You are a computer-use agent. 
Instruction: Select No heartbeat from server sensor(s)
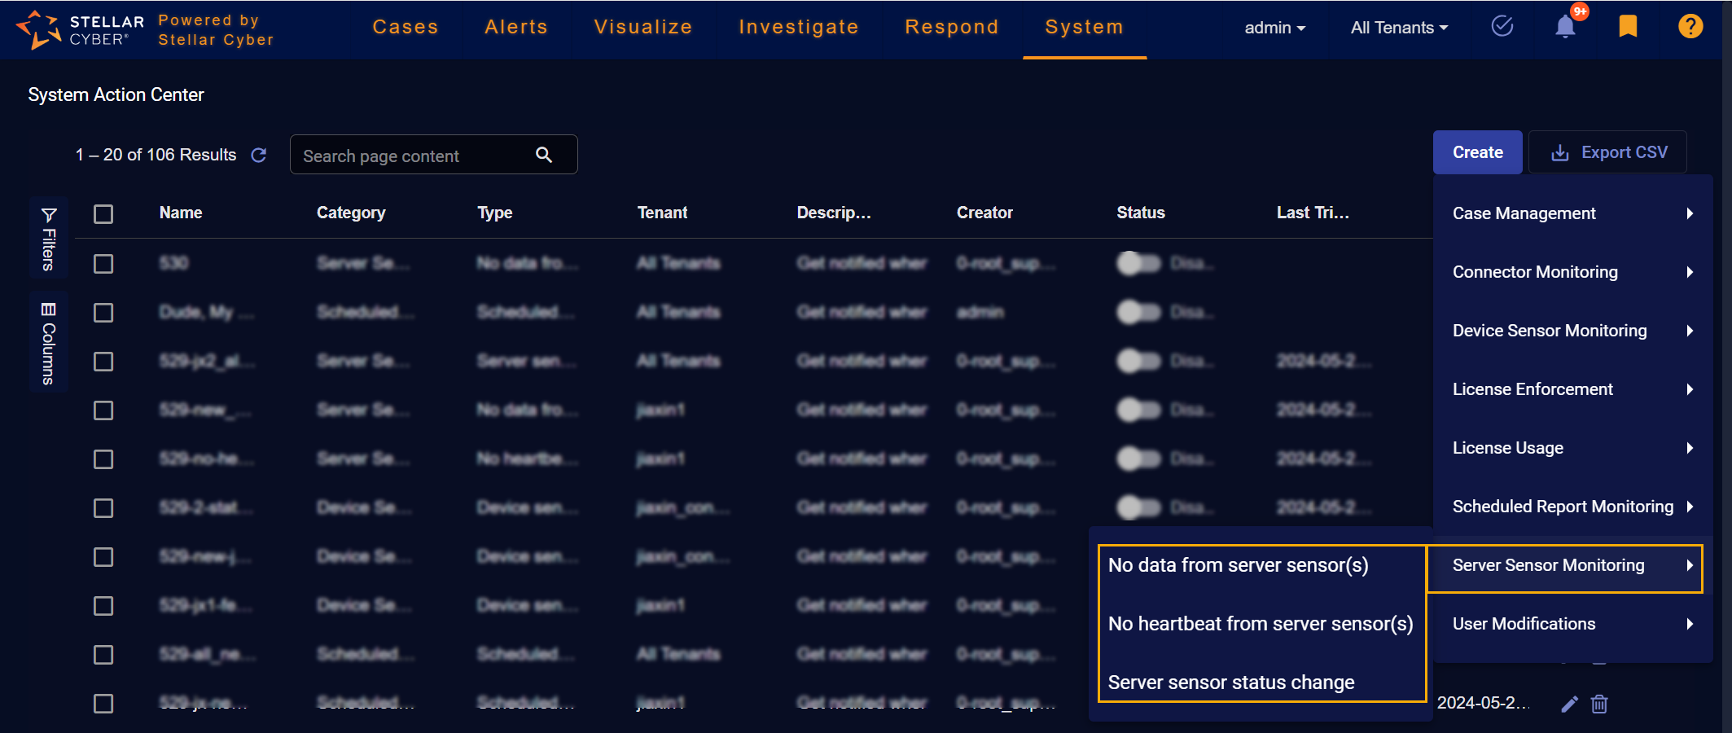point(1260,624)
